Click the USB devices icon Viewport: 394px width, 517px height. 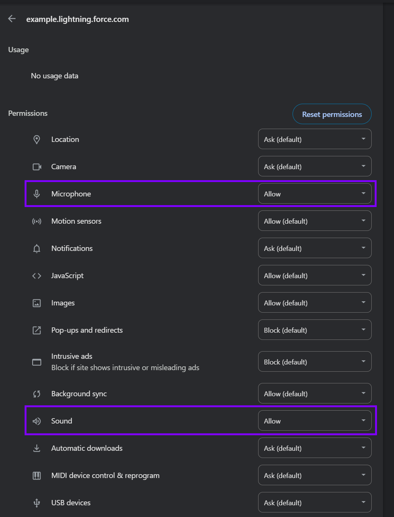(x=37, y=503)
